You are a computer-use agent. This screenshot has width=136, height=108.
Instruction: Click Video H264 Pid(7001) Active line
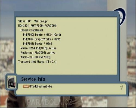(x=39, y=48)
